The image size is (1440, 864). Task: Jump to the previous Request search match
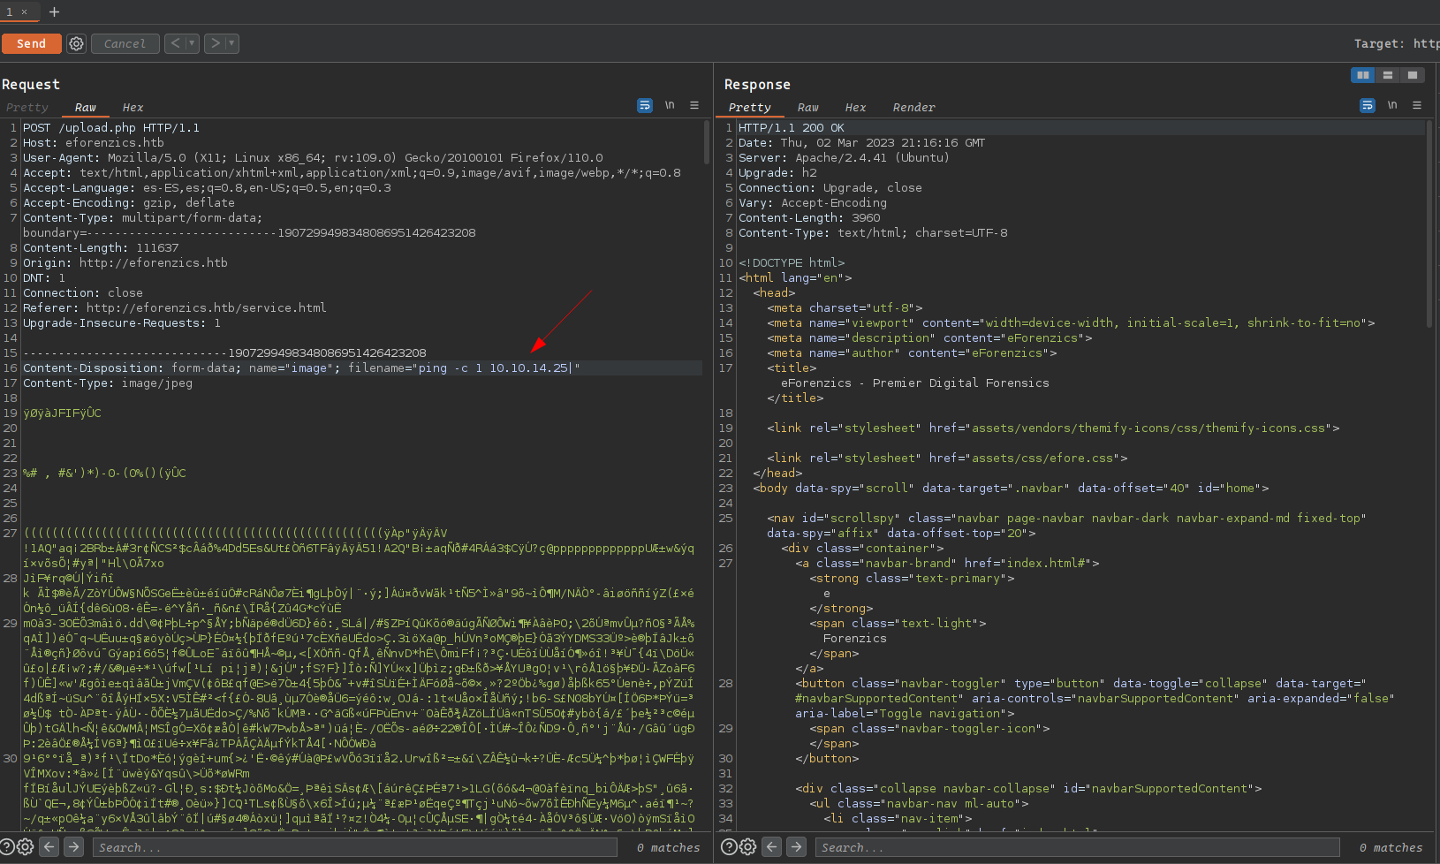click(49, 846)
